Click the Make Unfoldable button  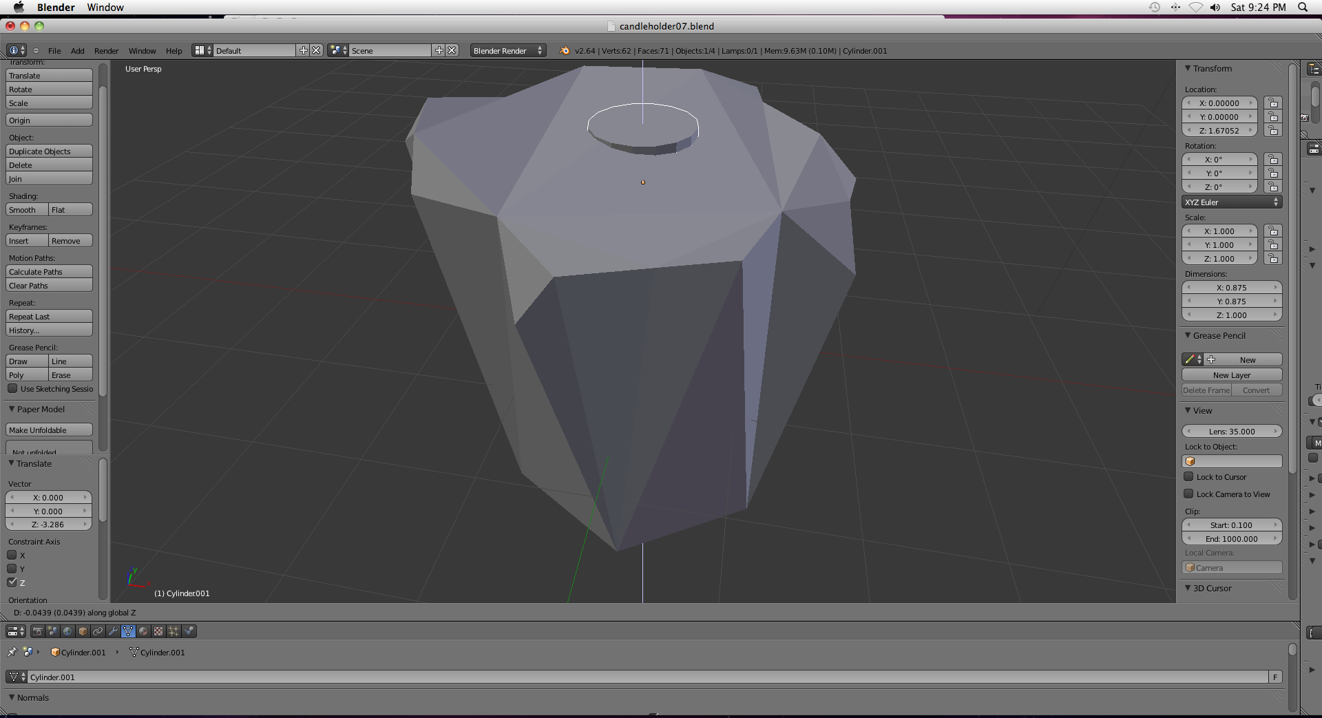49,430
